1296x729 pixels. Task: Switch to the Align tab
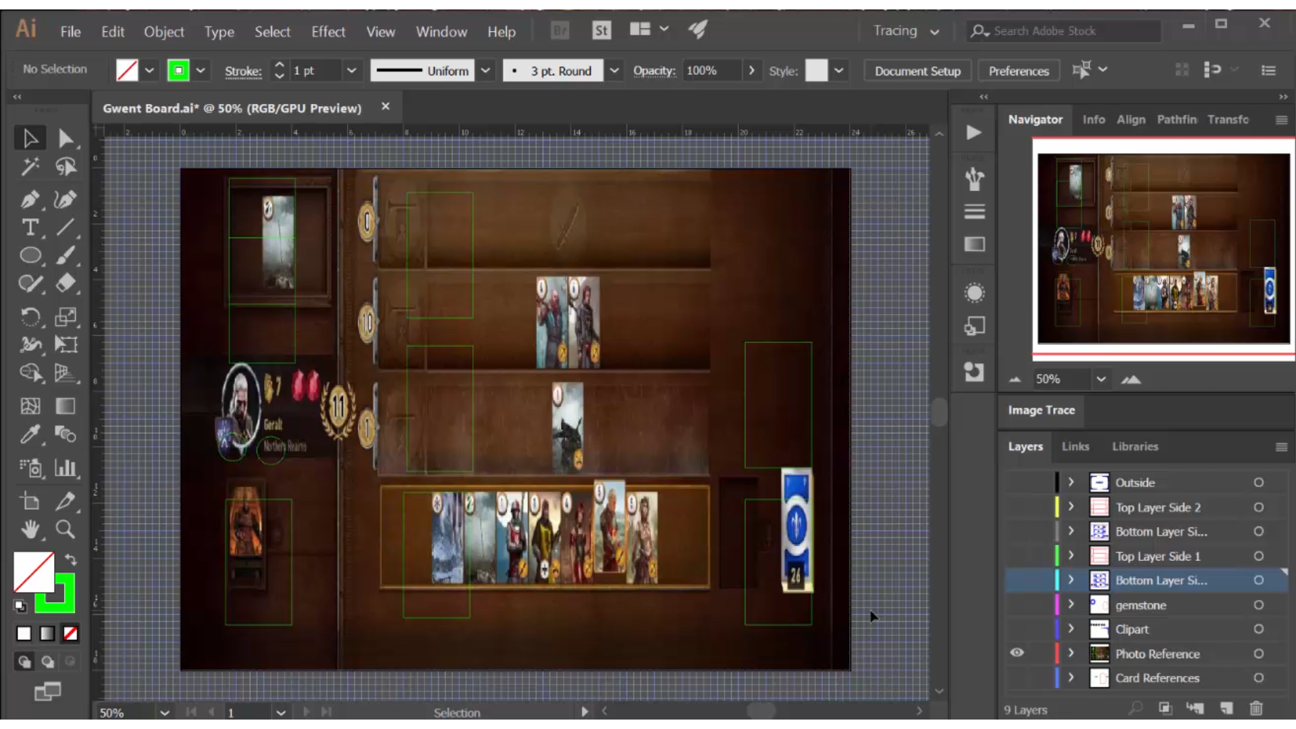pos(1131,119)
